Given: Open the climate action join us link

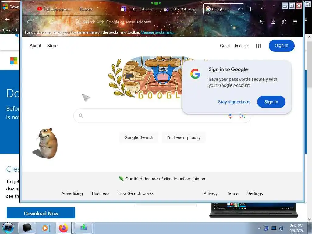Looking at the screenshot, I should (165, 179).
